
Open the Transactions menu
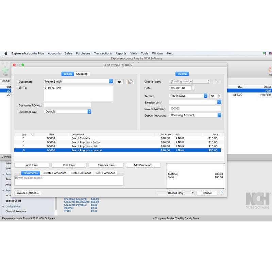[103, 53]
